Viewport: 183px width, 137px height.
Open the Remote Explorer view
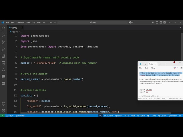3,63
